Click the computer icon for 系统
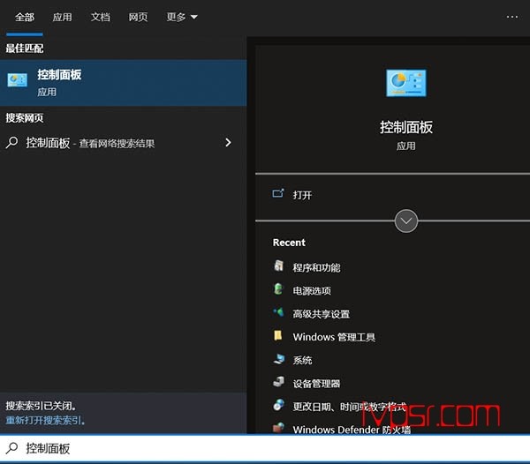The image size is (530, 464). pos(279,359)
